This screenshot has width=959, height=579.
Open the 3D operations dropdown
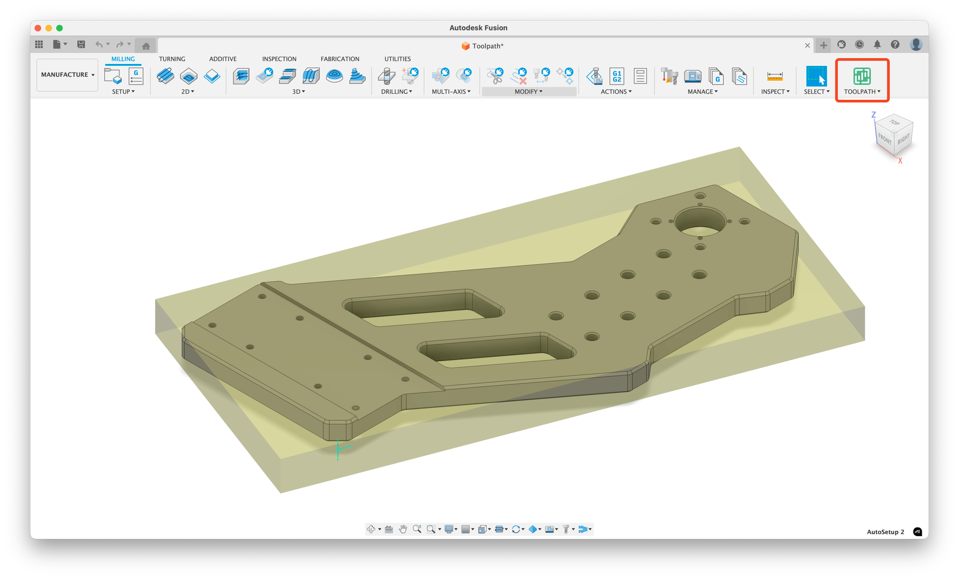click(299, 91)
